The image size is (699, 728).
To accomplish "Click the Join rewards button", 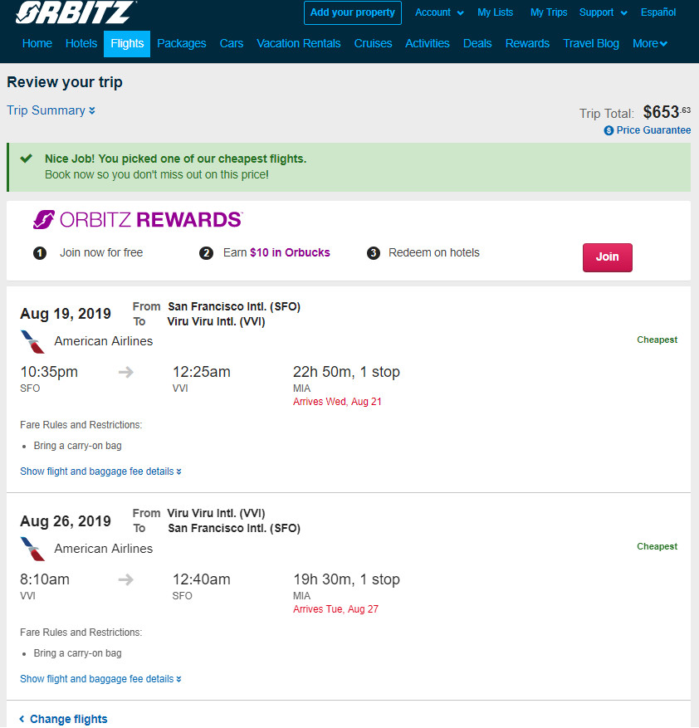I will coord(607,257).
